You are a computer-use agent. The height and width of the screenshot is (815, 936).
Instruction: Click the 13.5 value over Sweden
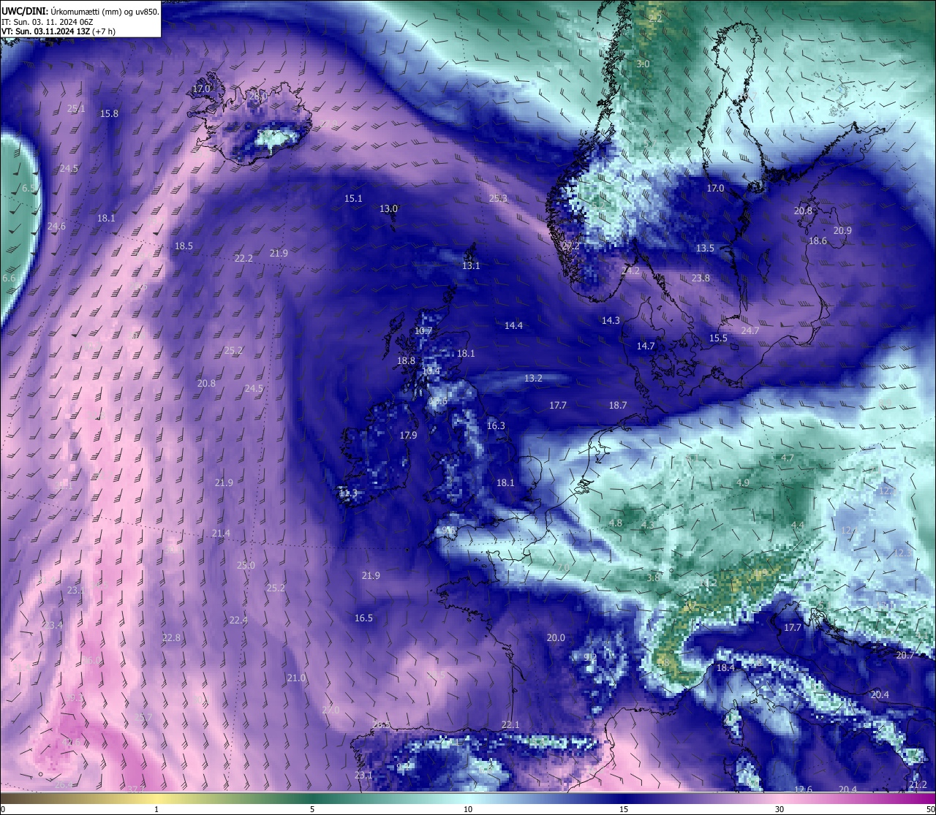click(x=705, y=249)
